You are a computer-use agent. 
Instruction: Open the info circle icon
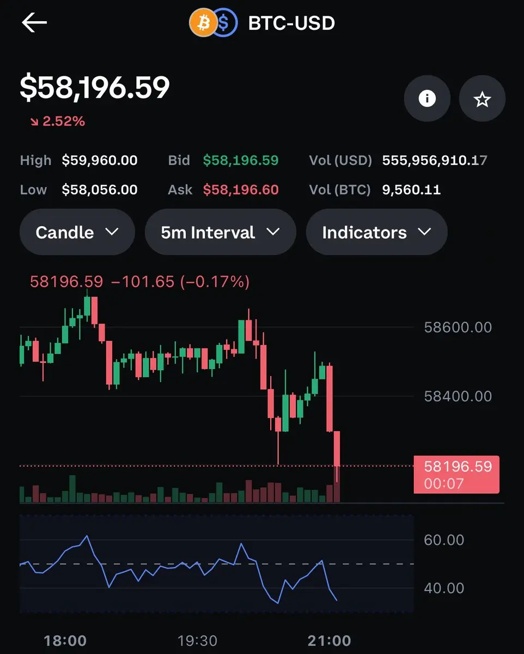tap(427, 99)
